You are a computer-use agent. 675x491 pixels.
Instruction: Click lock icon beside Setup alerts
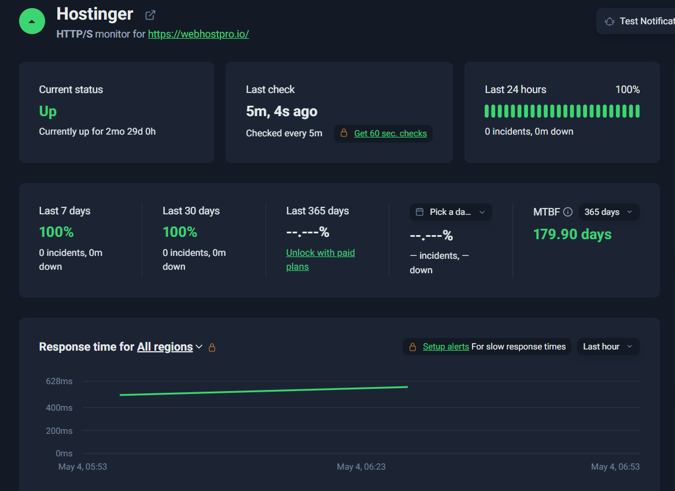(412, 347)
